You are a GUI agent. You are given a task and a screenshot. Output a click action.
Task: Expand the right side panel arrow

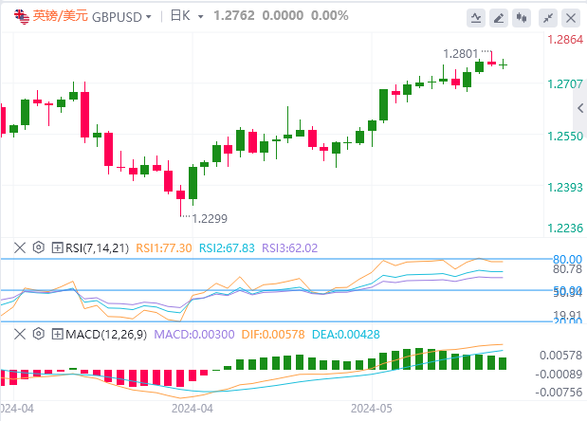coord(579,108)
